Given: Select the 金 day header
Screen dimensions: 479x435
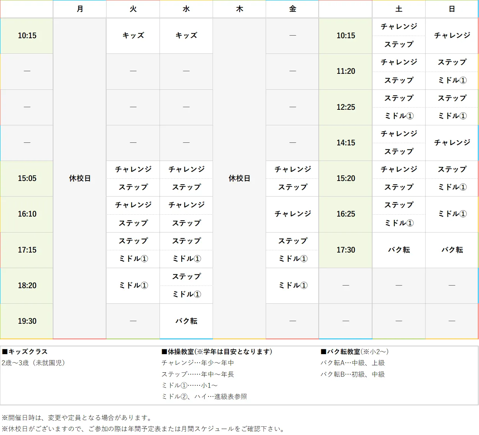Looking at the screenshot, I should [292, 9].
